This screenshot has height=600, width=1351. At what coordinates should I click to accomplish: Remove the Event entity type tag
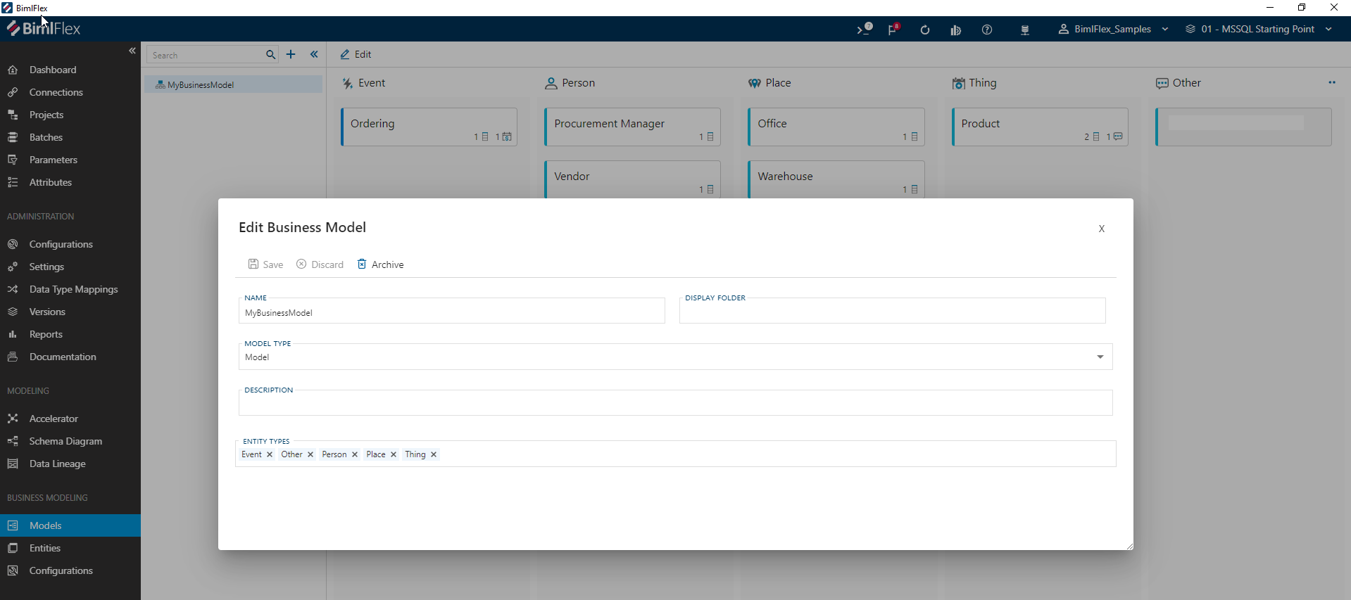[270, 454]
